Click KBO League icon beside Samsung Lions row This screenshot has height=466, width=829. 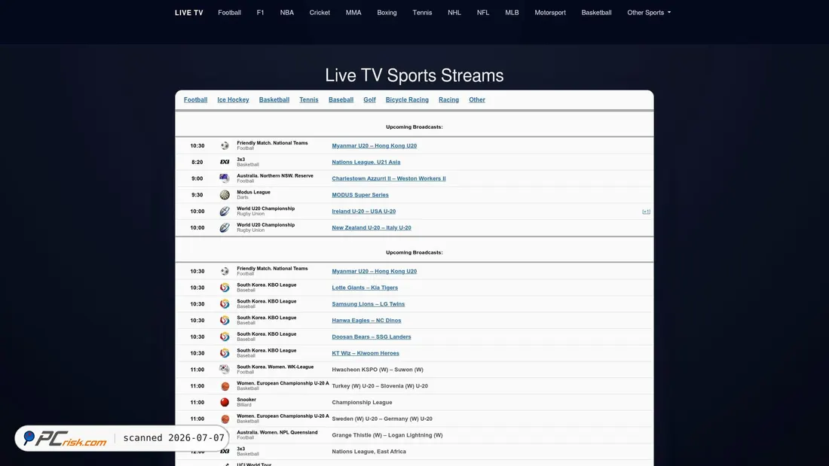pos(225,304)
